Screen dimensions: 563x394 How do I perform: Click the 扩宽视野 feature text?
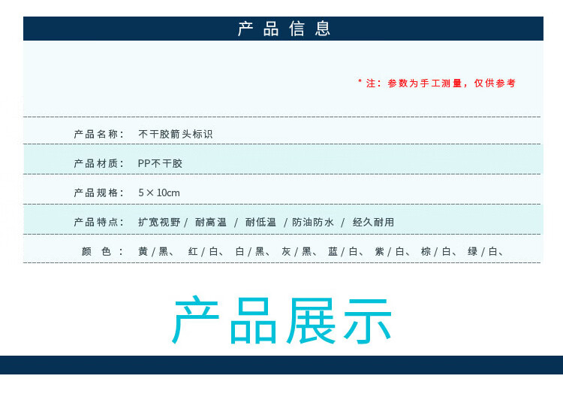click(158, 222)
